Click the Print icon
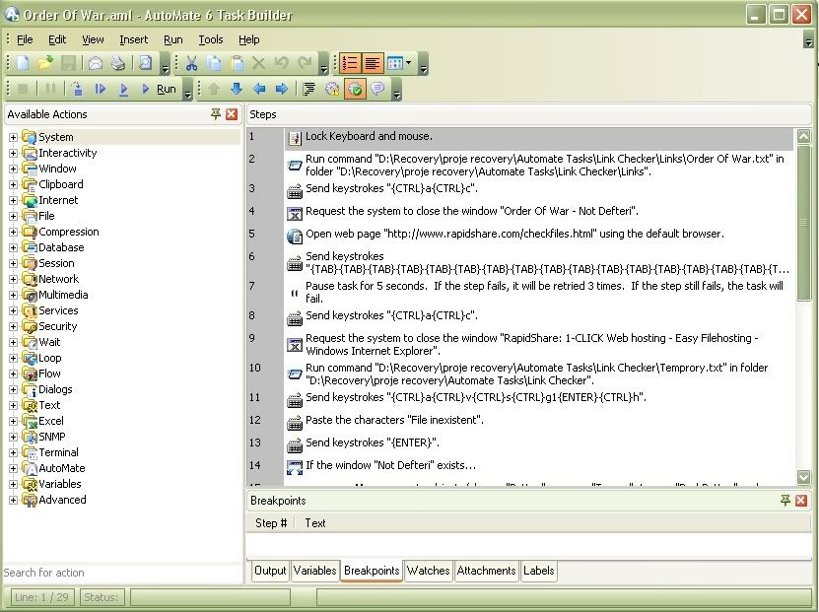Screen dimensions: 819x612 [118, 63]
